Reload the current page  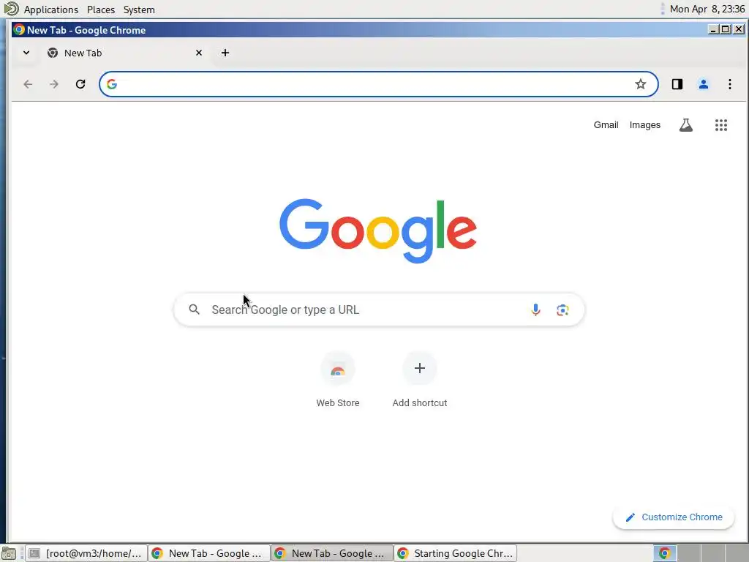80,84
